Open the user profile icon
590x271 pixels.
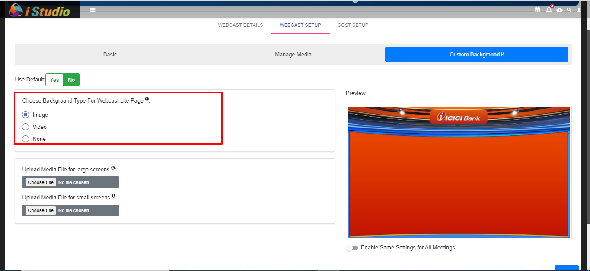click(579, 9)
